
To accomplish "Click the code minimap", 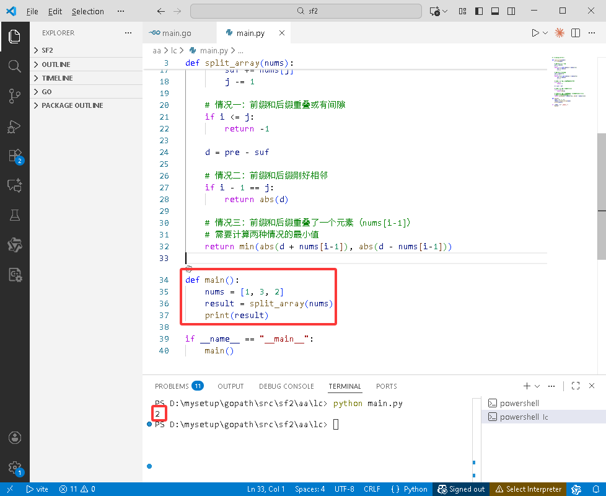I will coord(568,81).
